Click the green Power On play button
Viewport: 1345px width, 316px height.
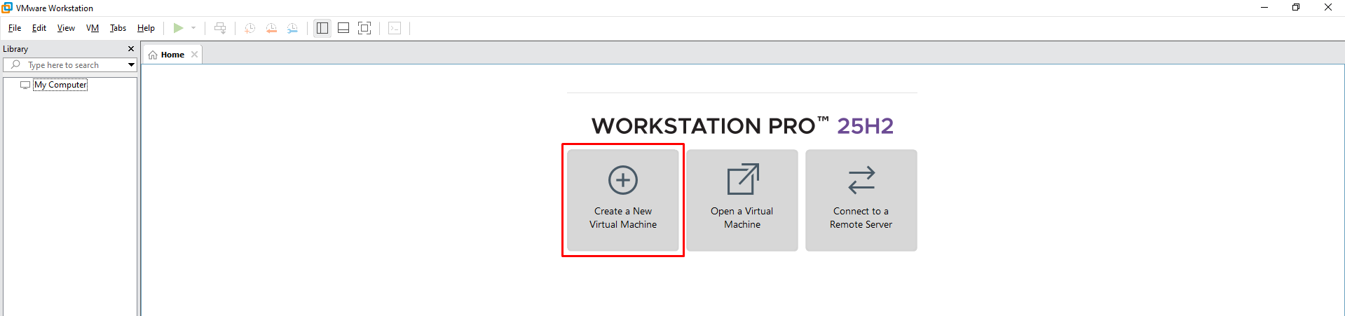178,28
